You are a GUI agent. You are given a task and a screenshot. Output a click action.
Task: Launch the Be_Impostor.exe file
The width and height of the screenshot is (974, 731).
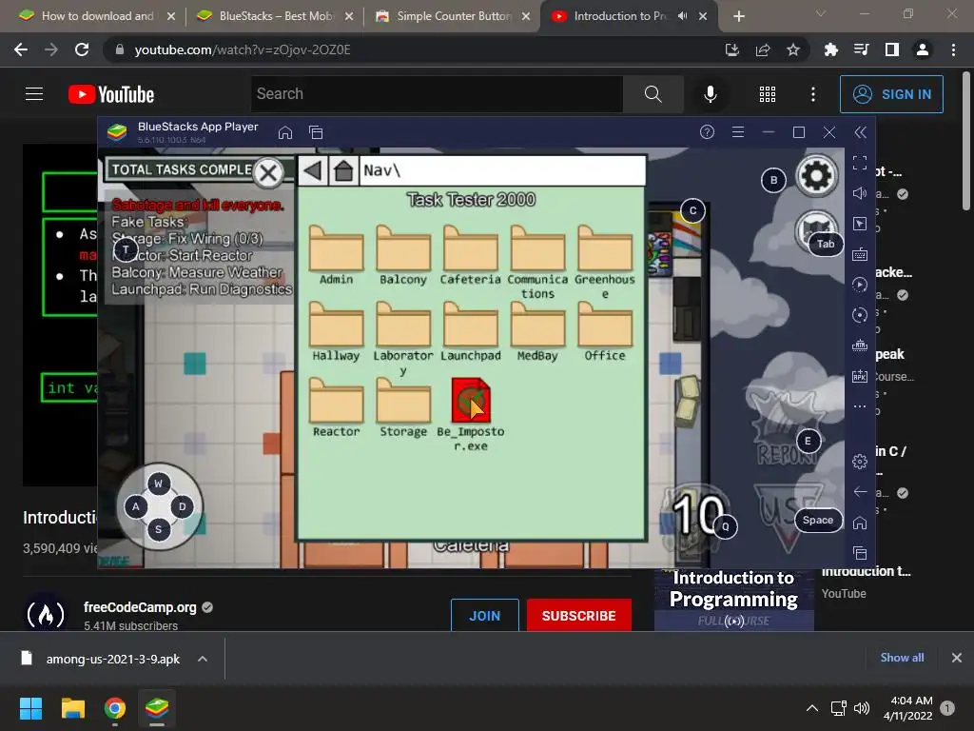[x=470, y=401]
